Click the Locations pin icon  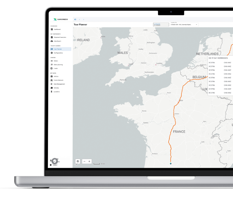52,92
